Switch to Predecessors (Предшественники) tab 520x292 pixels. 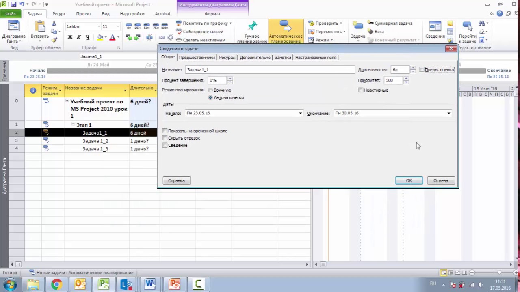197,58
